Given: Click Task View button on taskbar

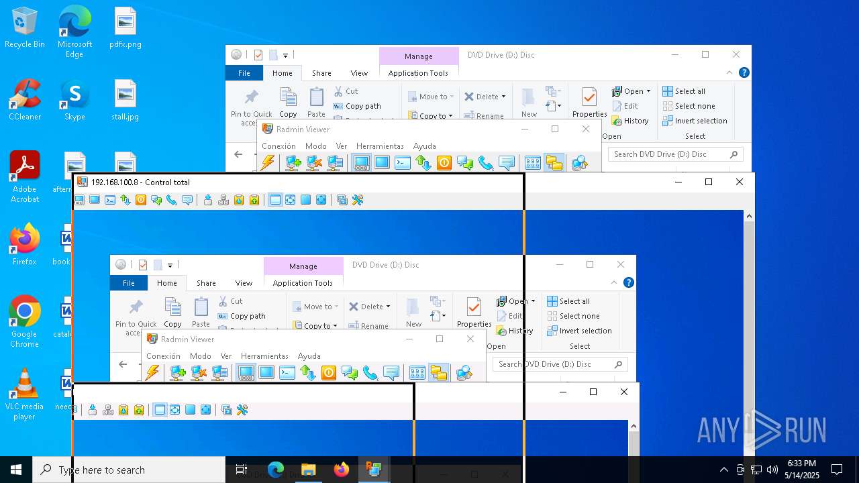Looking at the screenshot, I should [242, 470].
